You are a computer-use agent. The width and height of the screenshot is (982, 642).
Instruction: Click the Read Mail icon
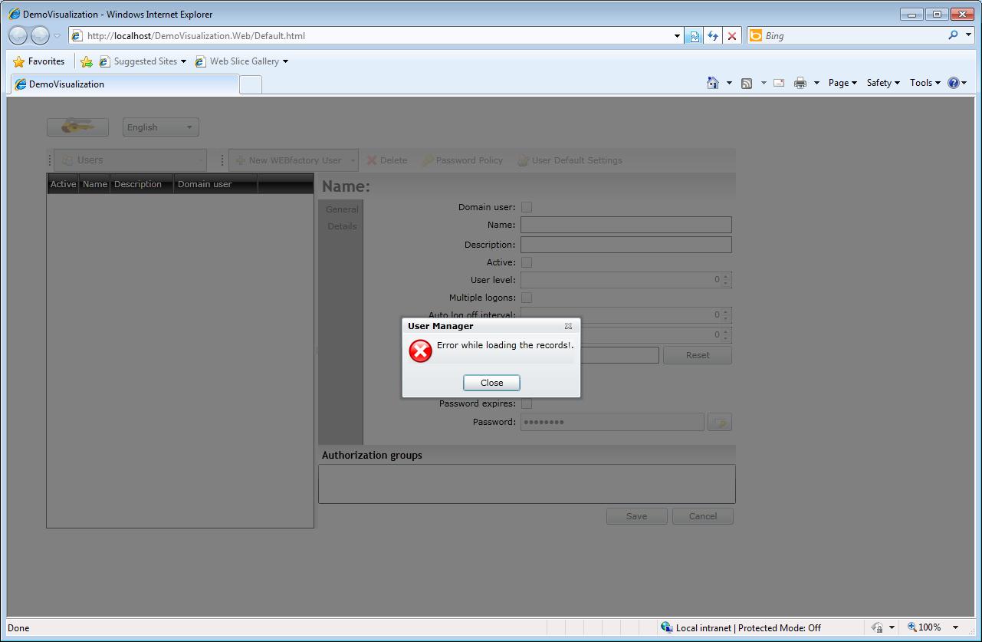[x=779, y=83]
